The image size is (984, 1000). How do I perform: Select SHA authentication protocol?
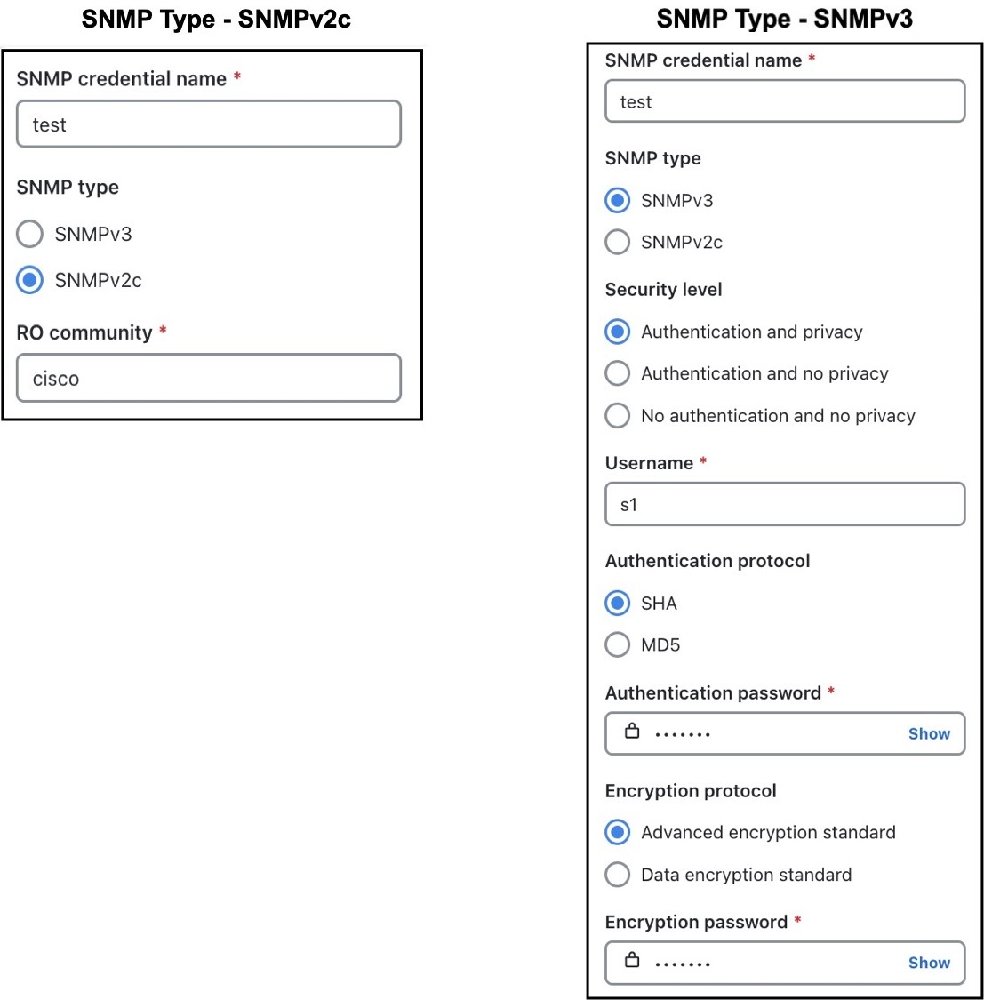coord(617,603)
